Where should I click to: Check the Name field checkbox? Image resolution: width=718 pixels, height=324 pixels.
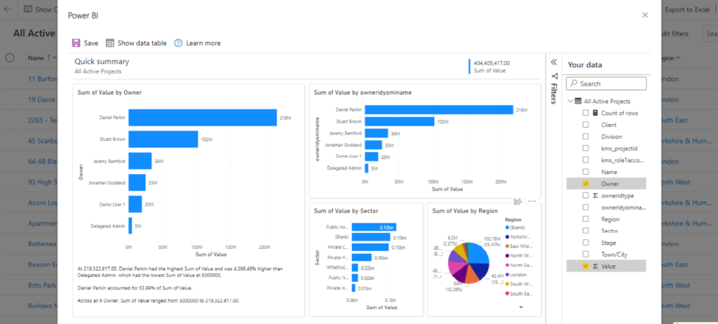(585, 172)
